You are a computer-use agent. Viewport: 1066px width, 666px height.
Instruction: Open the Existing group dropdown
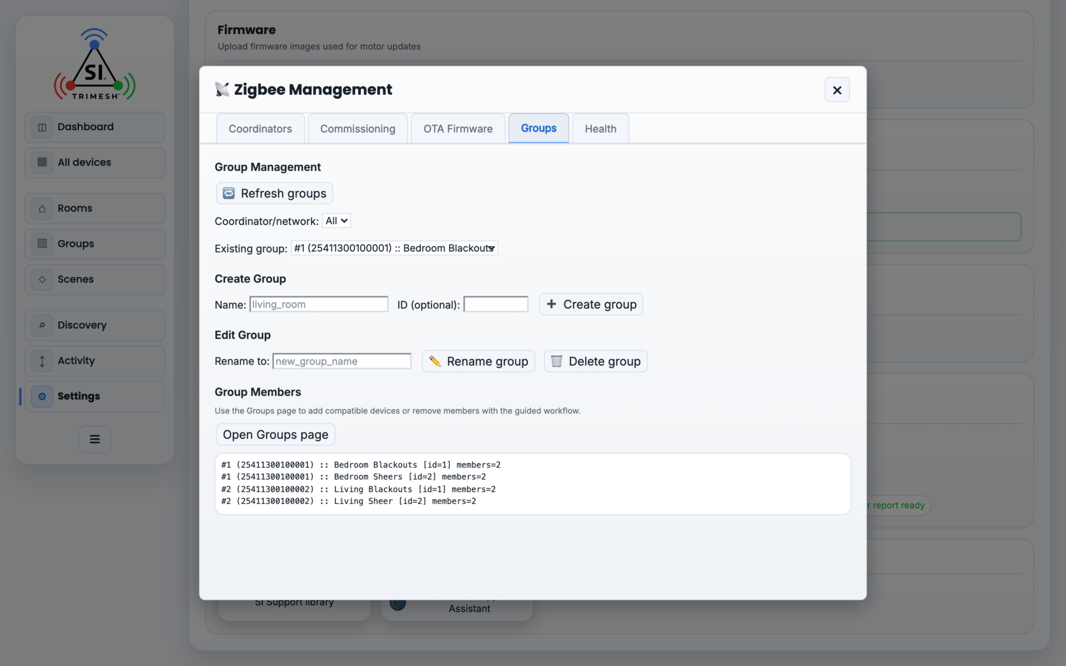pos(394,248)
